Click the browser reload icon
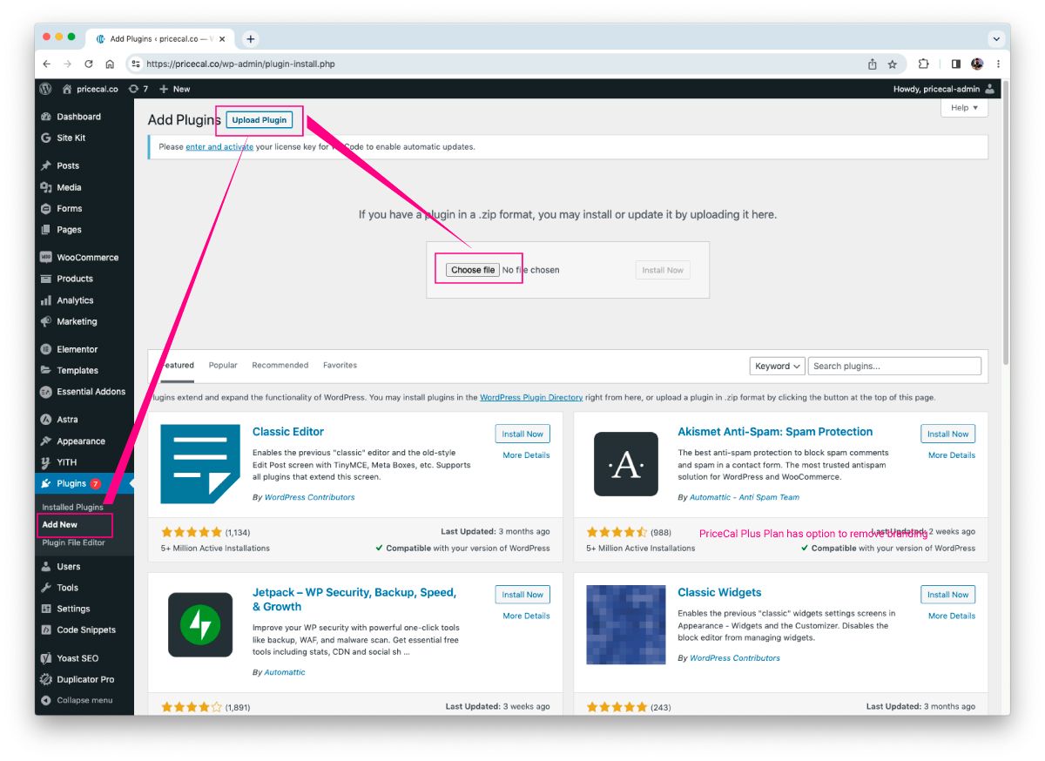The height and width of the screenshot is (761, 1045). [89, 64]
